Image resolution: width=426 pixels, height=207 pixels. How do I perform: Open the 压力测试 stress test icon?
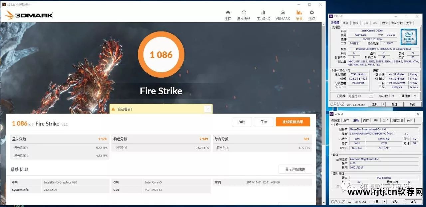263,13
